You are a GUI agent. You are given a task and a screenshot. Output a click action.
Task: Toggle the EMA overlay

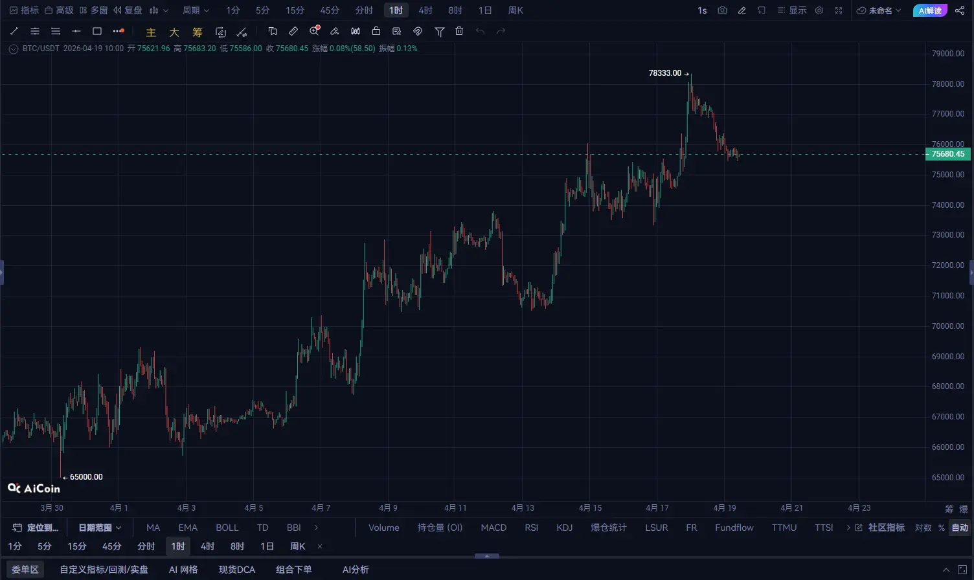click(x=188, y=528)
